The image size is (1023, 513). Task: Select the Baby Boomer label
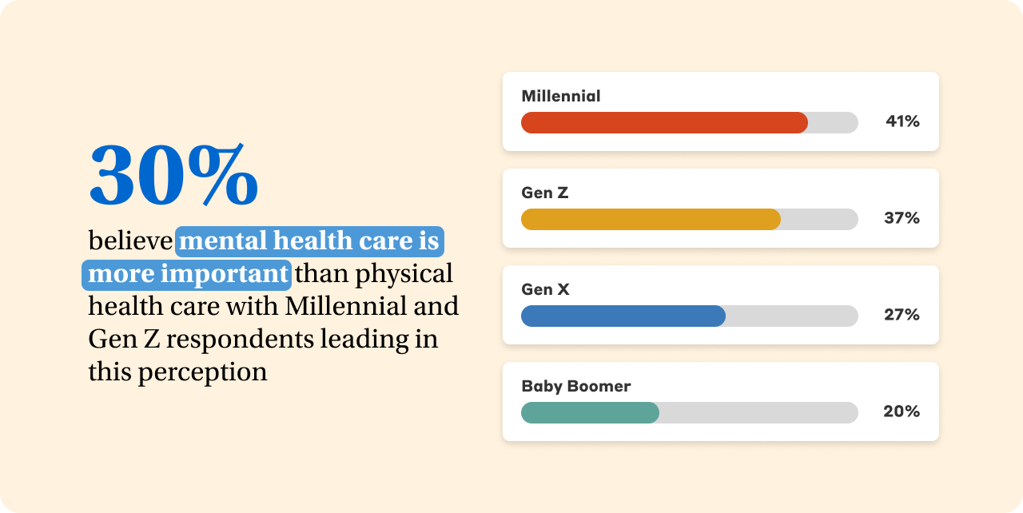[x=575, y=387]
